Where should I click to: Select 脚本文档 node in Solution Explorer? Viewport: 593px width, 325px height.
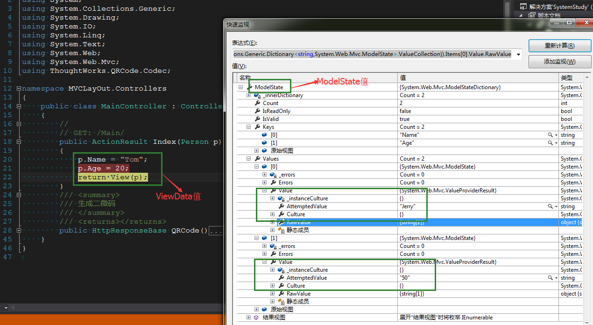coord(549,15)
